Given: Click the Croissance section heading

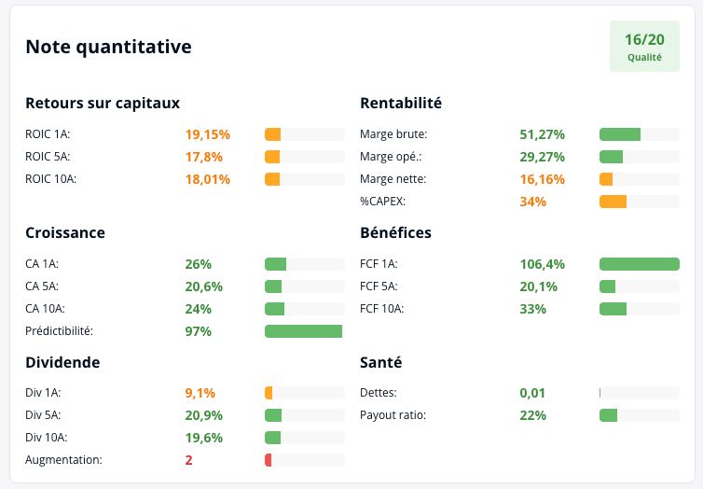Looking at the screenshot, I should (x=65, y=233).
